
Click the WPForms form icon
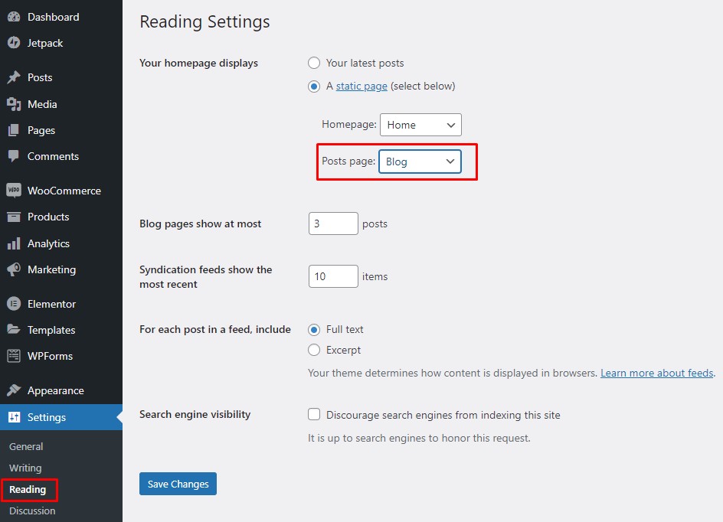point(14,356)
